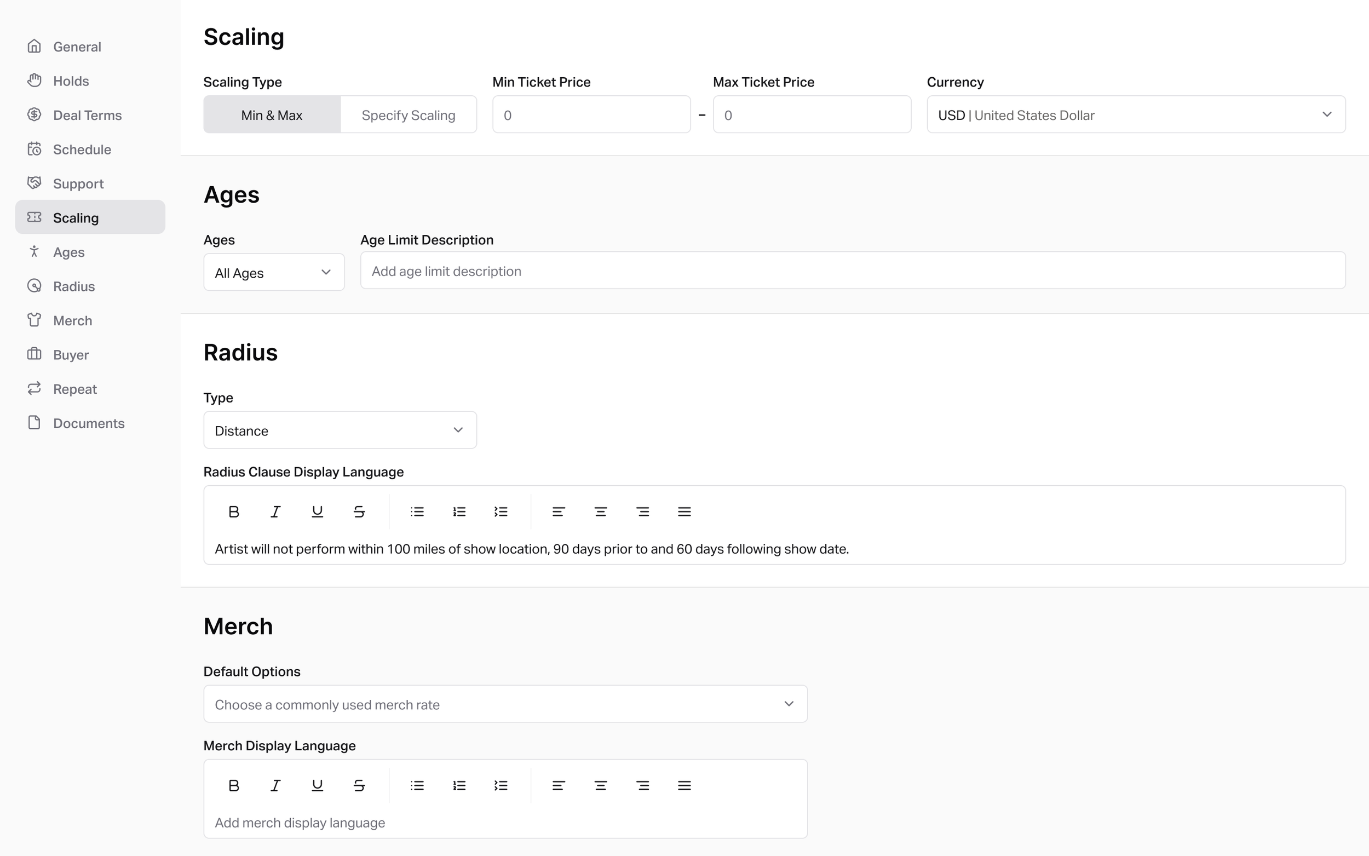The width and height of the screenshot is (1369, 856).
Task: Open the Repeat settings page
Action: pos(74,389)
